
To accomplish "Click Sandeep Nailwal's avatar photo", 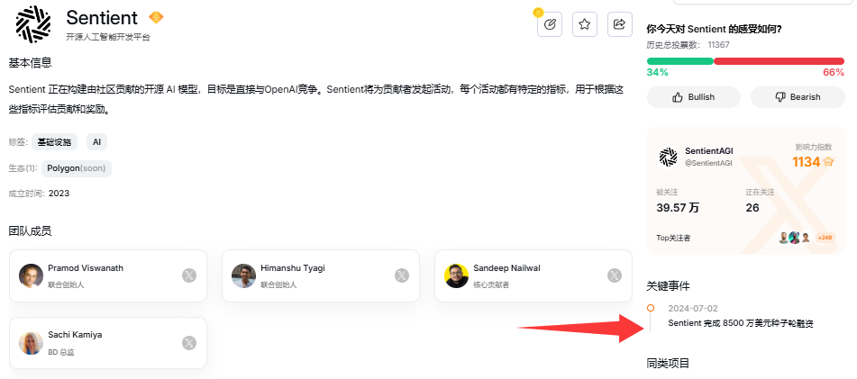I will pos(456,275).
